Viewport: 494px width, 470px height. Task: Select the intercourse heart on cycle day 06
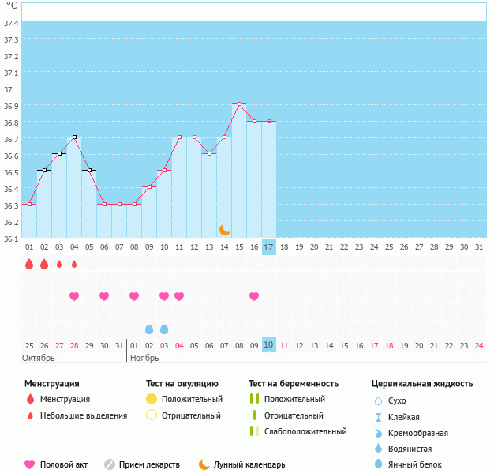[x=104, y=296]
